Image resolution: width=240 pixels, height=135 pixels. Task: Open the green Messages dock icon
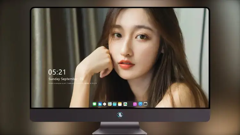point(94,104)
